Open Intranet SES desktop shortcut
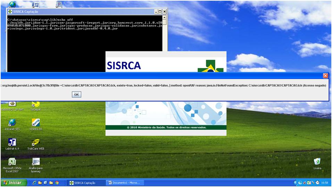The image size is (332, 187). (x=12, y=125)
